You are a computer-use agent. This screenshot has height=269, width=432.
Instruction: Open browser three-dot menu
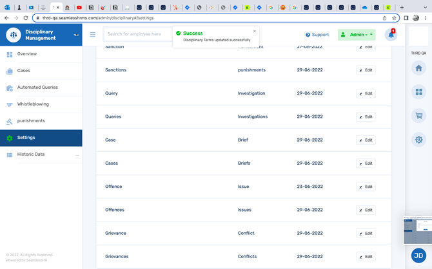(426, 18)
